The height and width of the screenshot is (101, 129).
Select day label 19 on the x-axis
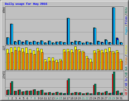[x=76, y=98]
